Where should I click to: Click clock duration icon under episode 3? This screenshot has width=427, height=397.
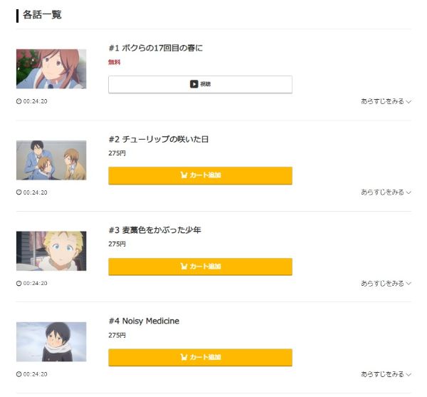[19, 284]
